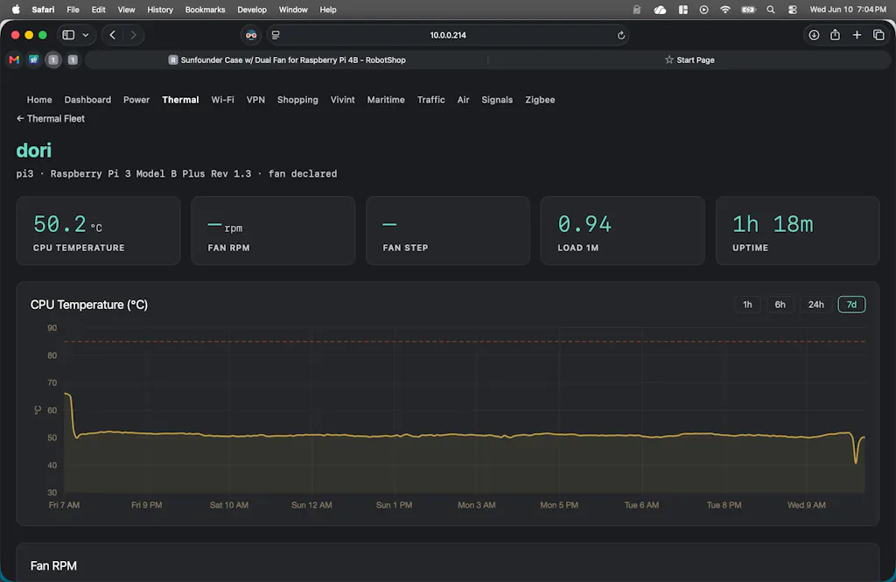Open Safari downloads icon

pyautogui.click(x=814, y=35)
